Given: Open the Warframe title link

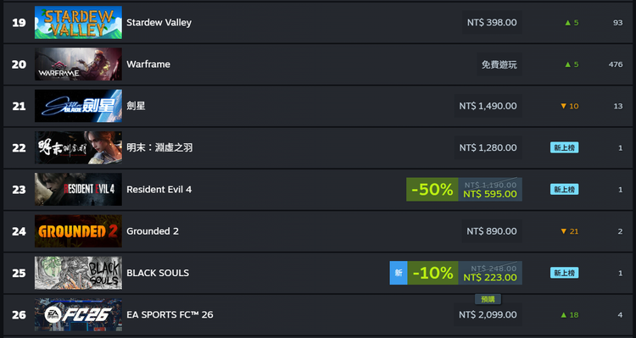Looking at the screenshot, I should (148, 64).
